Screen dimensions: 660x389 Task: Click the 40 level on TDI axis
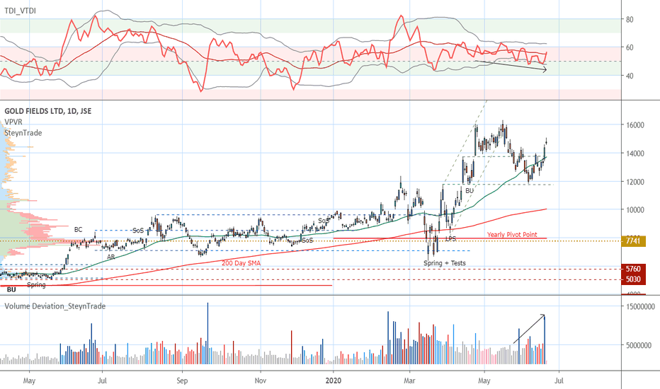pos(630,76)
